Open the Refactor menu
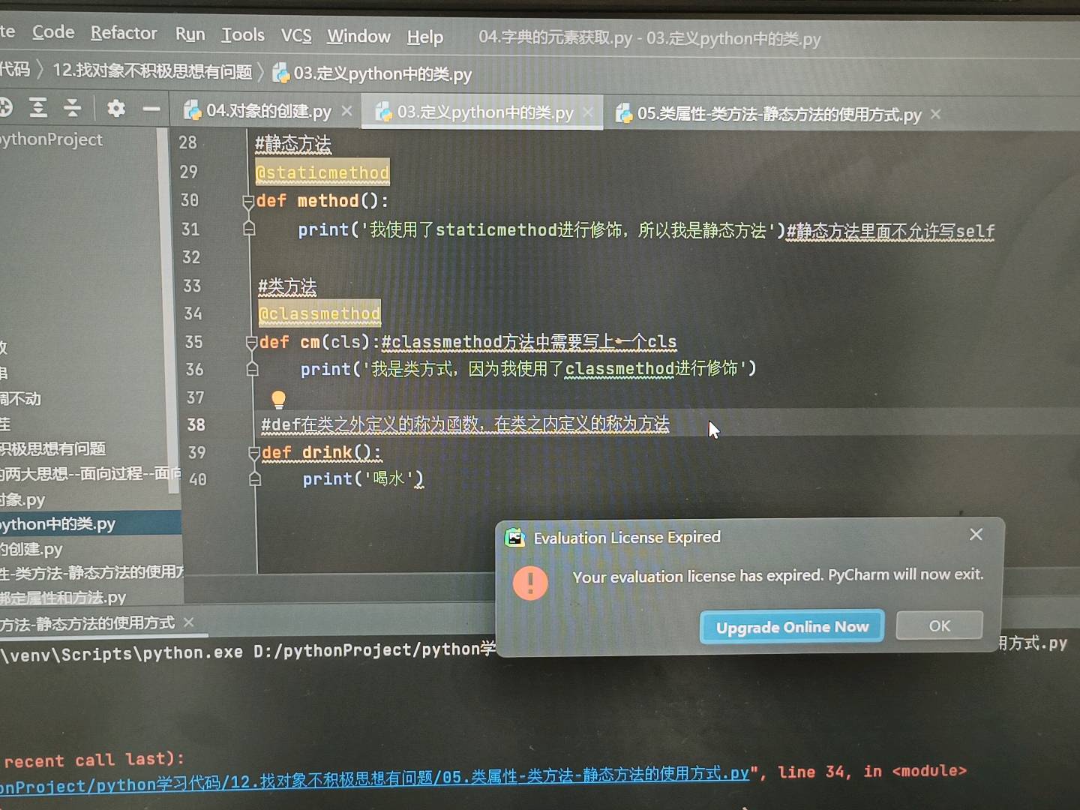1080x810 pixels. 124,33
